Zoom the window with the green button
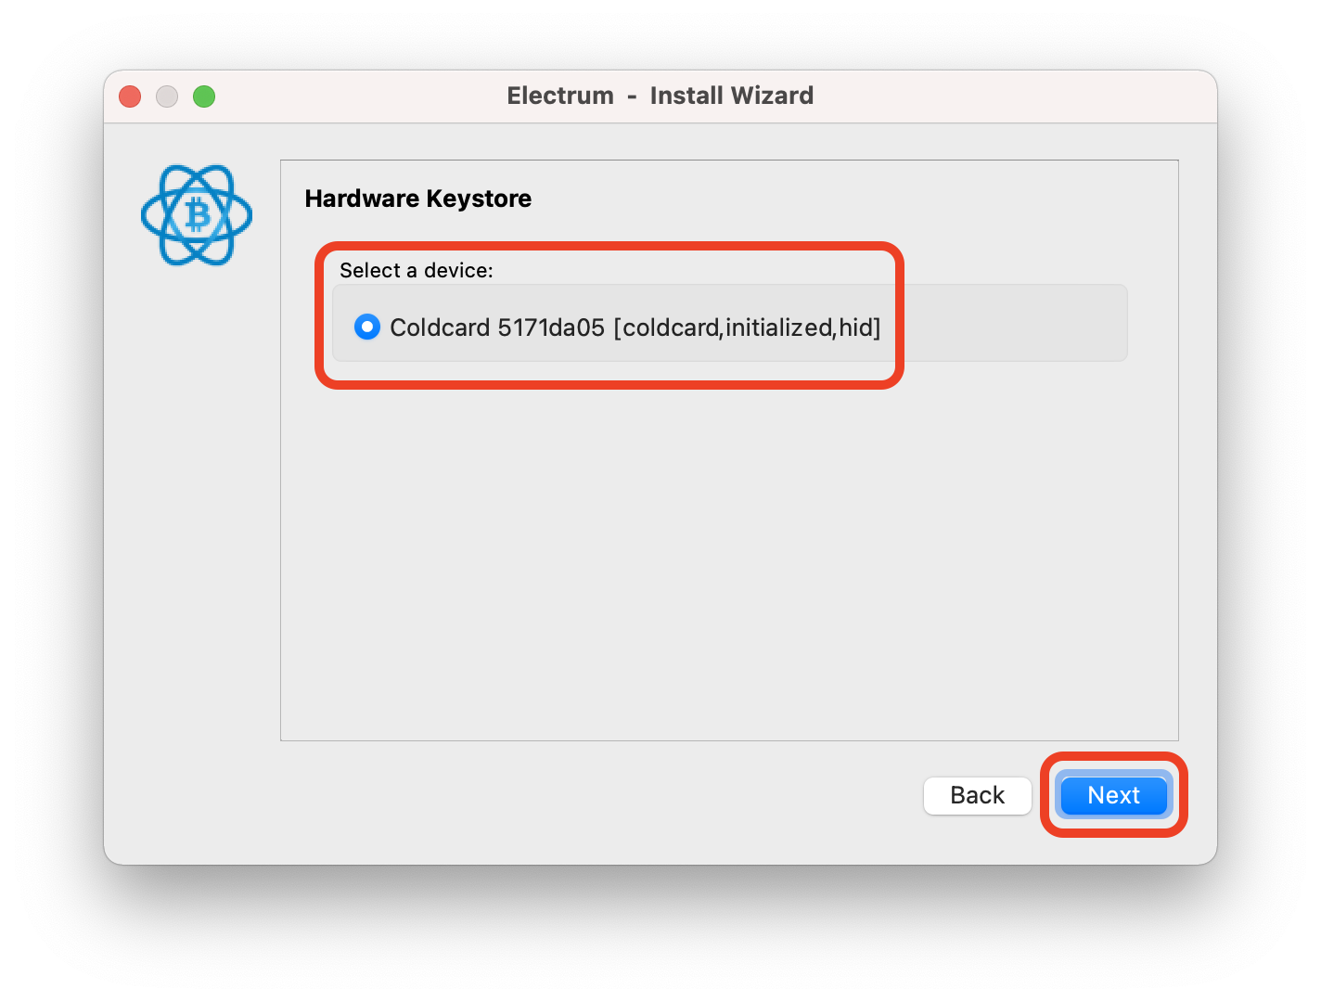 (204, 96)
